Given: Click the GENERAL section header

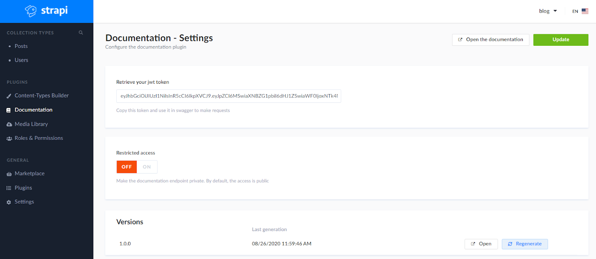Looking at the screenshot, I should (18, 160).
